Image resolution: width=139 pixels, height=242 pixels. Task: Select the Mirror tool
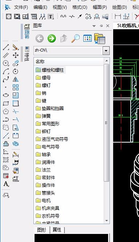coord(16,79)
